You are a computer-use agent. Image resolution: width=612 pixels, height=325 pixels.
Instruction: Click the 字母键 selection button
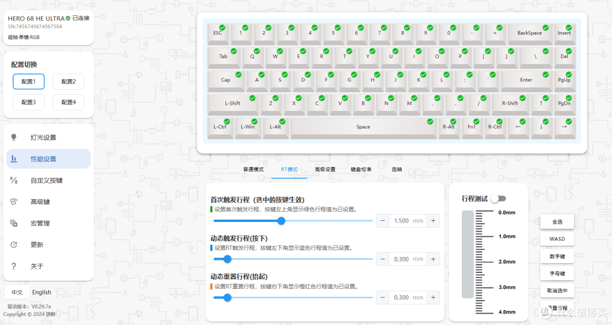(557, 273)
